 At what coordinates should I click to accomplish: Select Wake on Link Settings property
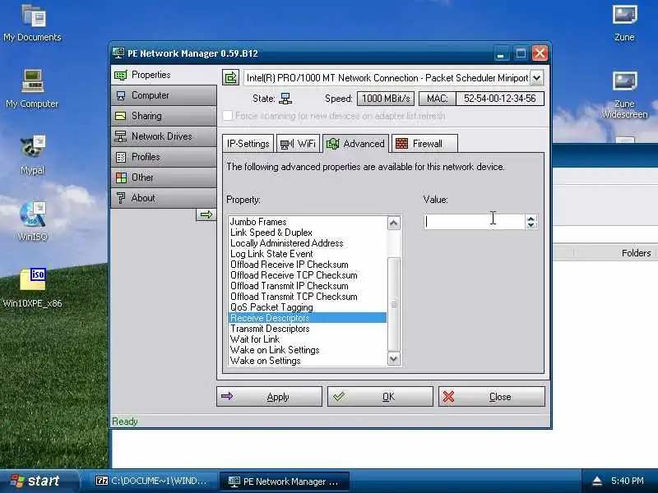tap(307, 350)
